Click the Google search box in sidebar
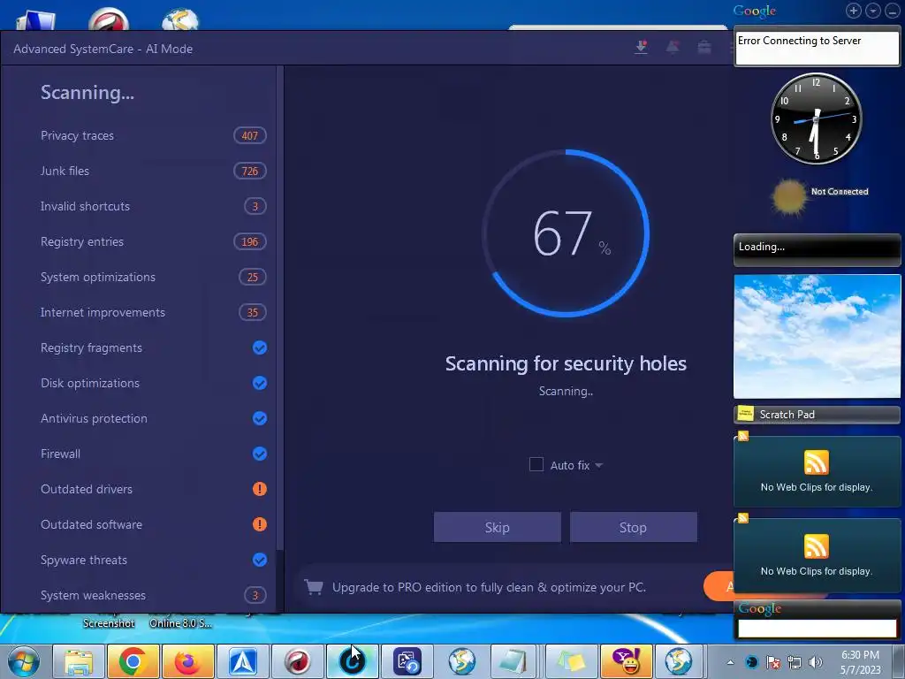Viewport: 905px width, 679px height. point(817,629)
